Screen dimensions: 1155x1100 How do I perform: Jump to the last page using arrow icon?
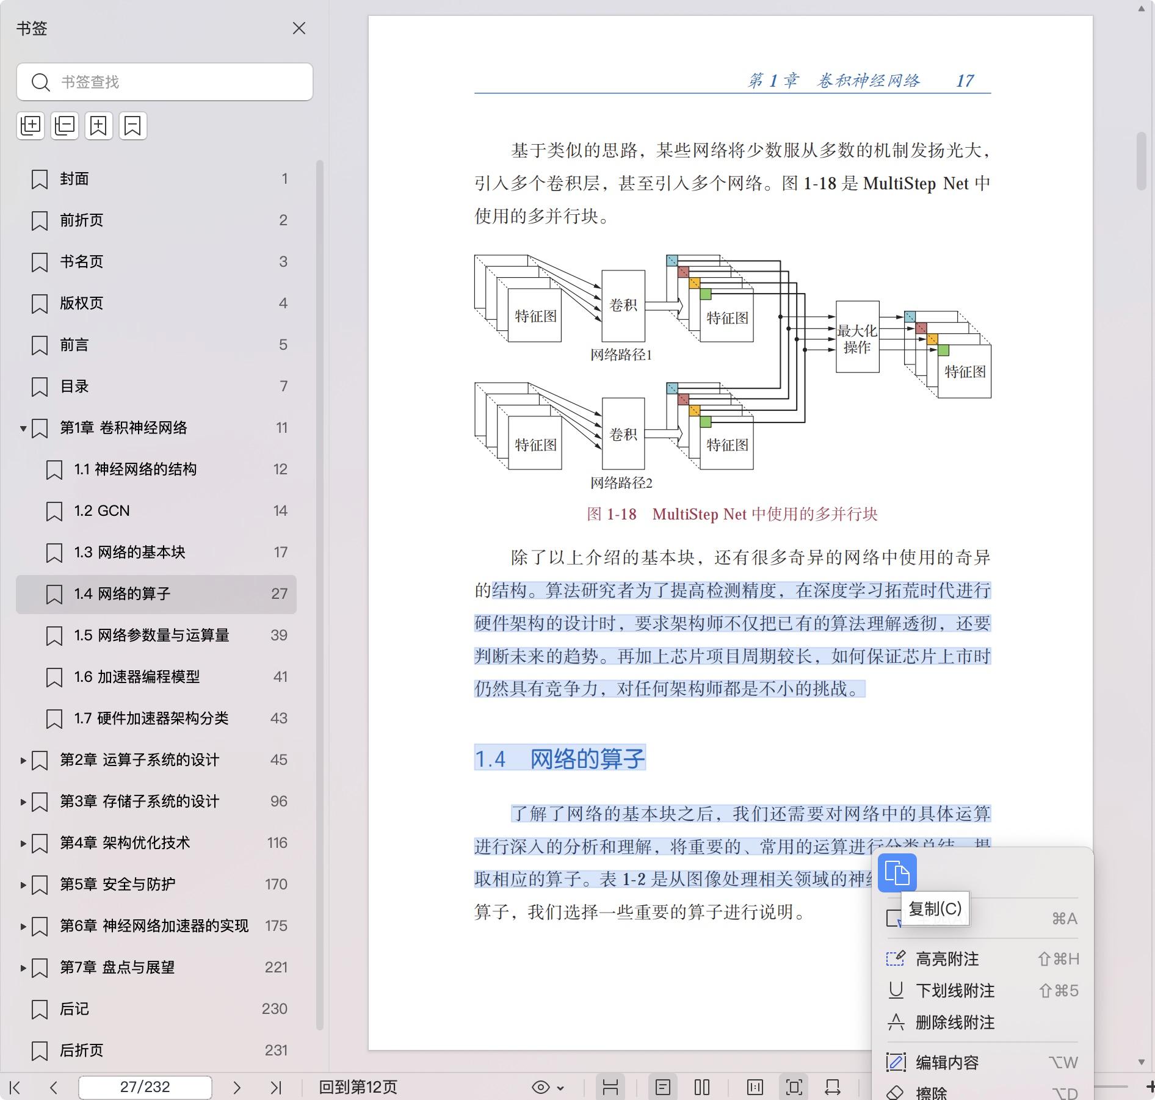tap(276, 1087)
